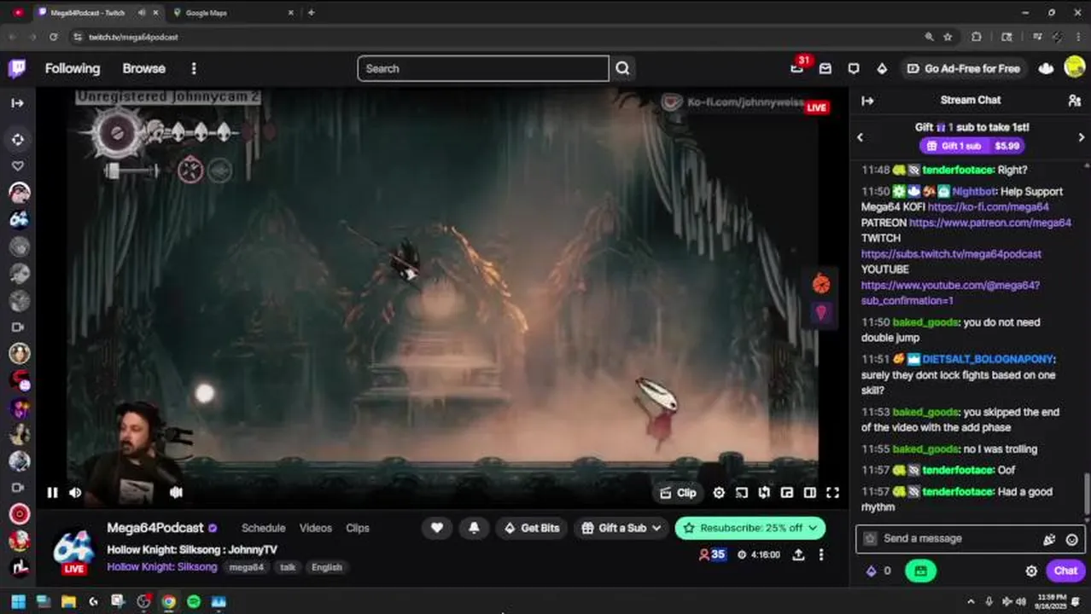Toggle stream rotate/sync button in player

(x=764, y=493)
